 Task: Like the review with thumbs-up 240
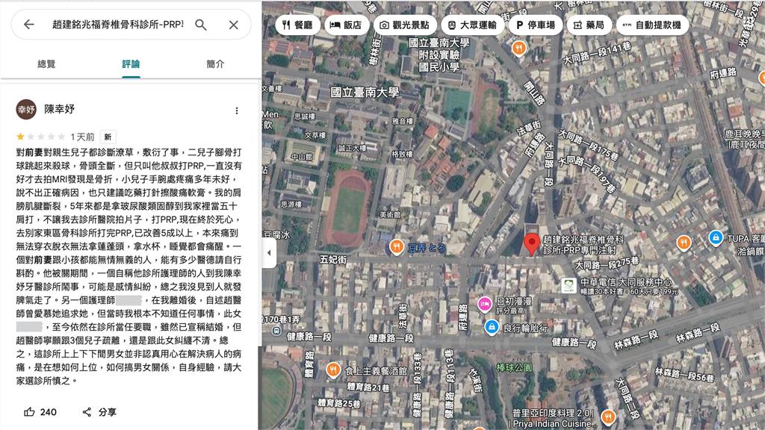click(x=40, y=412)
